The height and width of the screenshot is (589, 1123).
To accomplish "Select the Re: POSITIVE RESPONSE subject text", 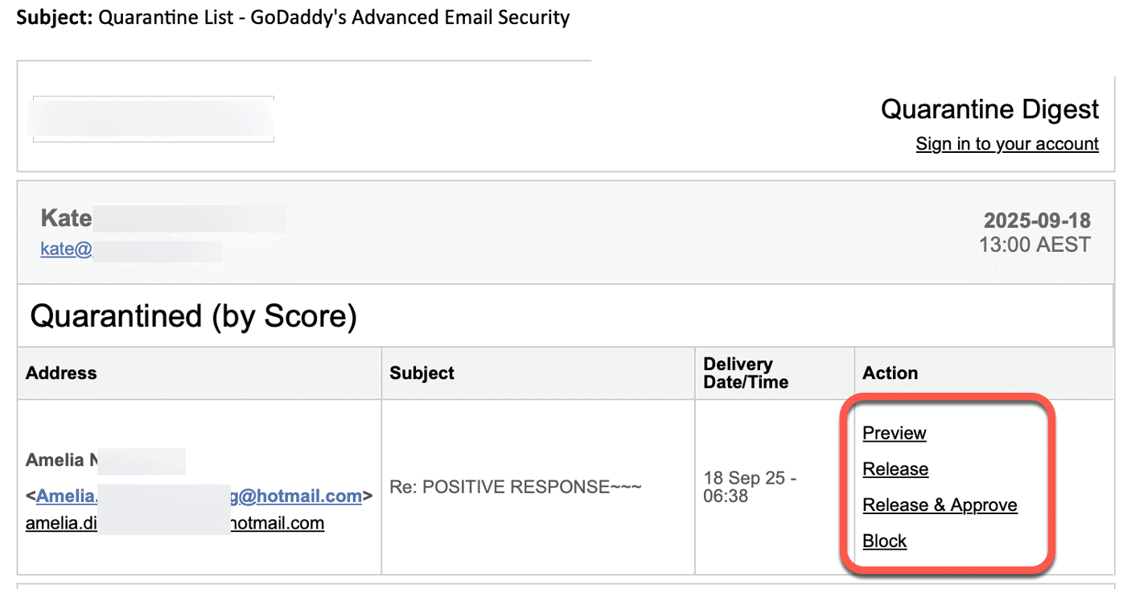I will click(515, 487).
